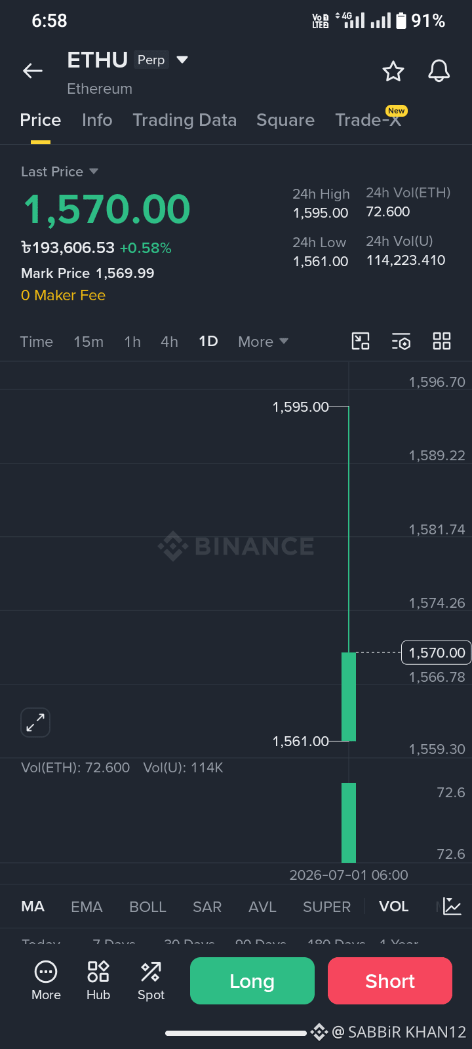
Task: Open the Trade-X tab
Action: click(368, 120)
